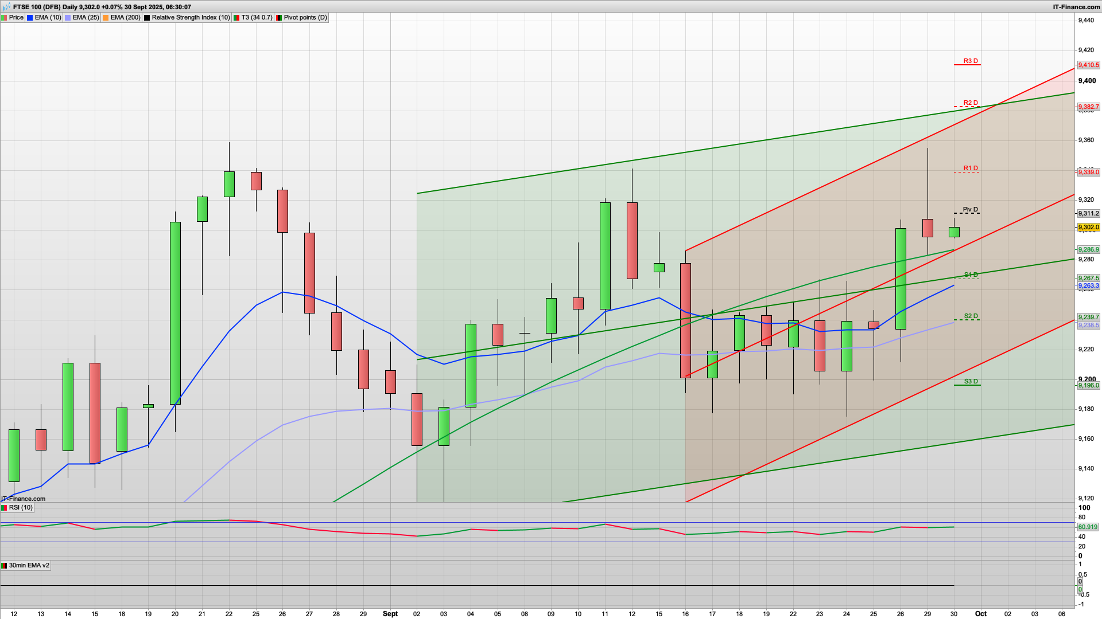Click the black Relative Strength Index legend swatch
This screenshot has height=619, width=1102.
(148, 18)
